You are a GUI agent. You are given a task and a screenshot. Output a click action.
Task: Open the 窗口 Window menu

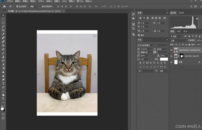pos(80,1)
